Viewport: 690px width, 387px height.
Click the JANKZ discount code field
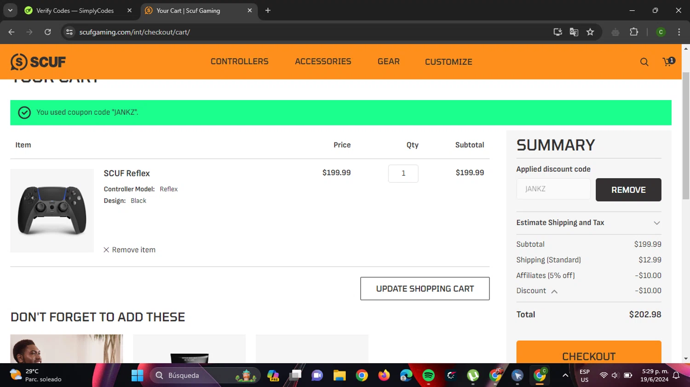click(553, 189)
